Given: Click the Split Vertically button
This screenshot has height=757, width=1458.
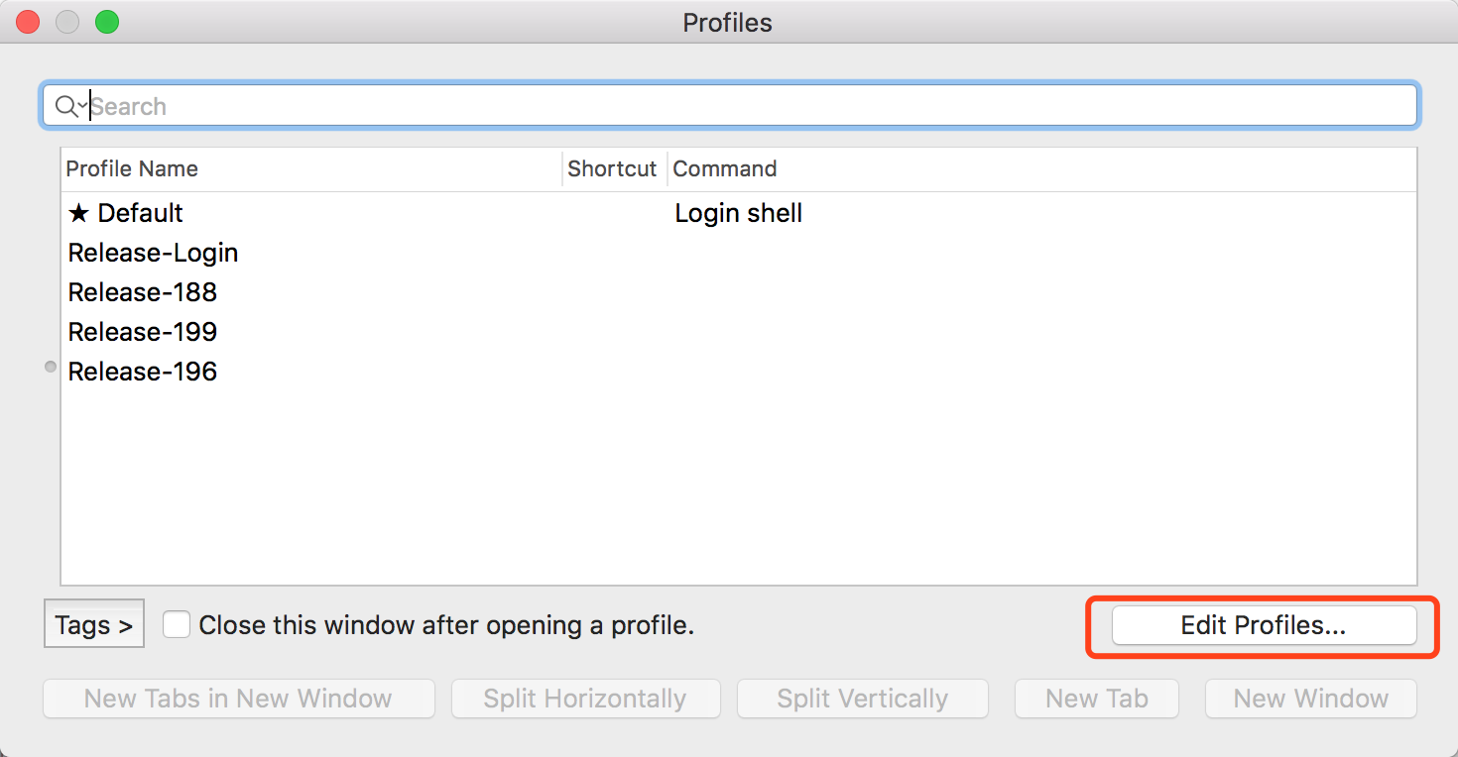Looking at the screenshot, I should 862,699.
